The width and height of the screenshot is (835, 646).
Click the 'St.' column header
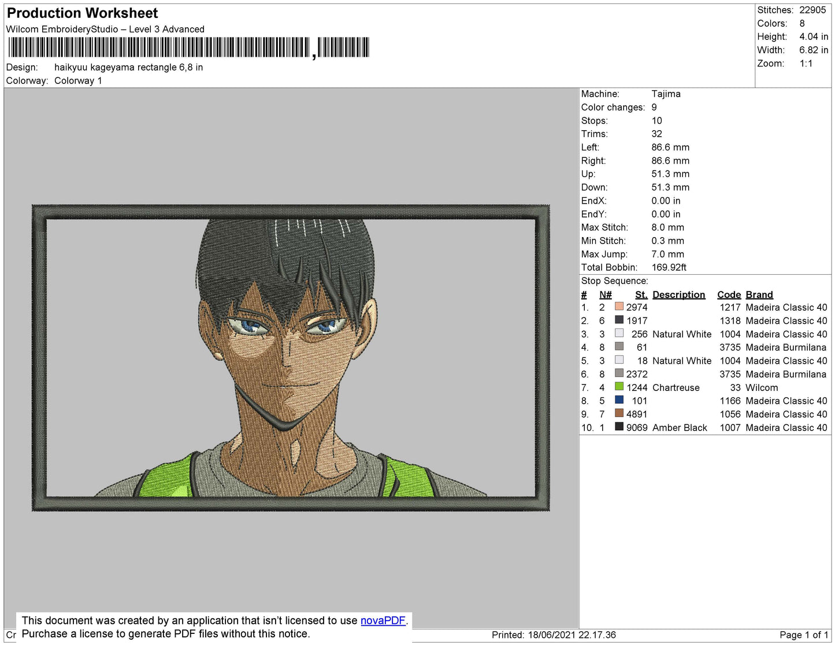pos(641,295)
